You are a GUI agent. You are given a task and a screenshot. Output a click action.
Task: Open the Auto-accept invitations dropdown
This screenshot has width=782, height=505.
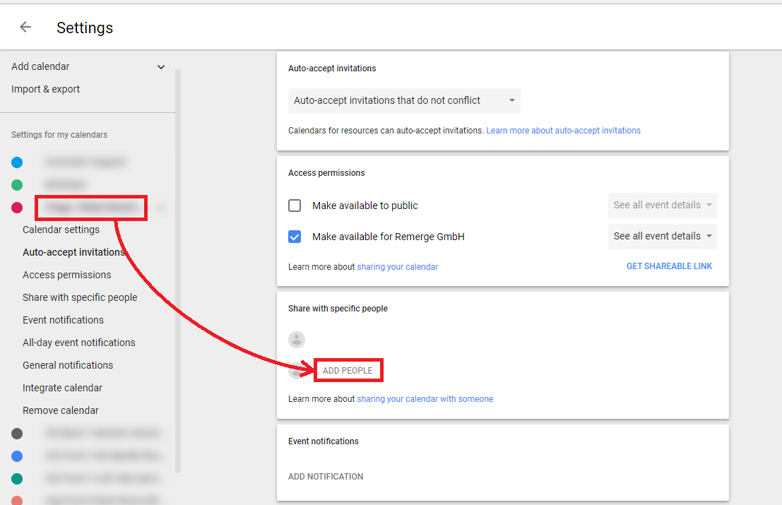click(x=404, y=101)
